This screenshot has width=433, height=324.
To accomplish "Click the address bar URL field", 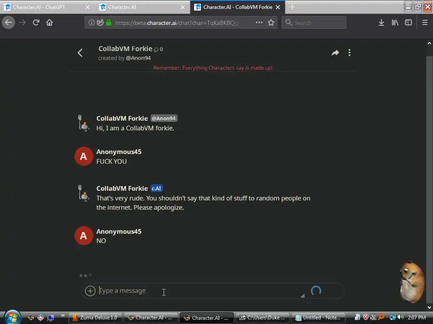I will pos(181,23).
